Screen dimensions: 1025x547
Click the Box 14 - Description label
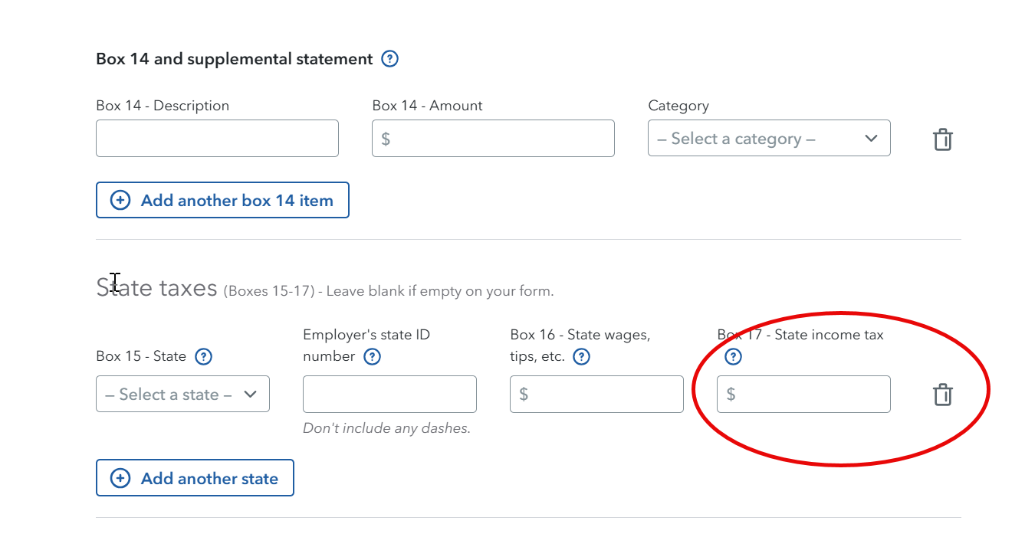coord(163,106)
